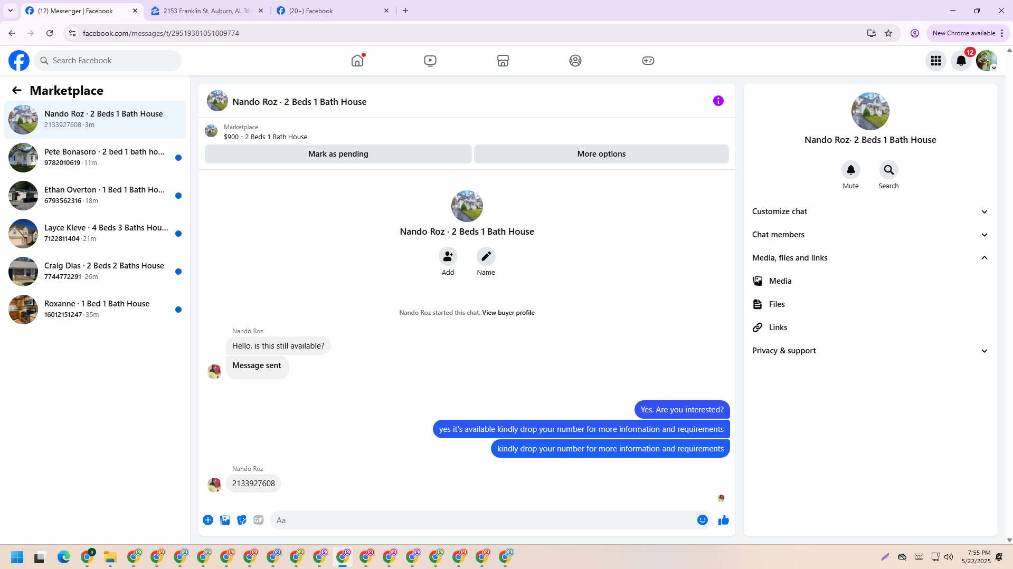The width and height of the screenshot is (1013, 569).
Task: Click Mark as pending button
Action: coord(338,154)
